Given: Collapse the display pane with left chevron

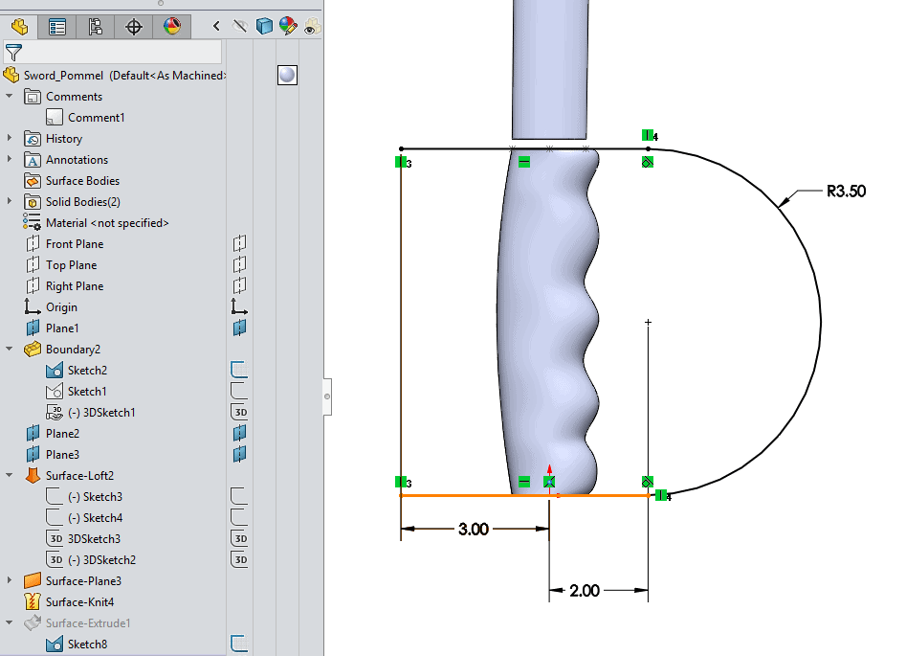Looking at the screenshot, I should 217,27.
